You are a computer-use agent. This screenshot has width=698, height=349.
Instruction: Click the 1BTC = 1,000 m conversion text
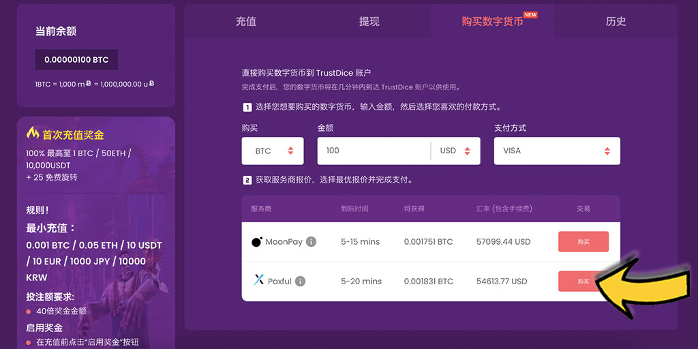95,84
